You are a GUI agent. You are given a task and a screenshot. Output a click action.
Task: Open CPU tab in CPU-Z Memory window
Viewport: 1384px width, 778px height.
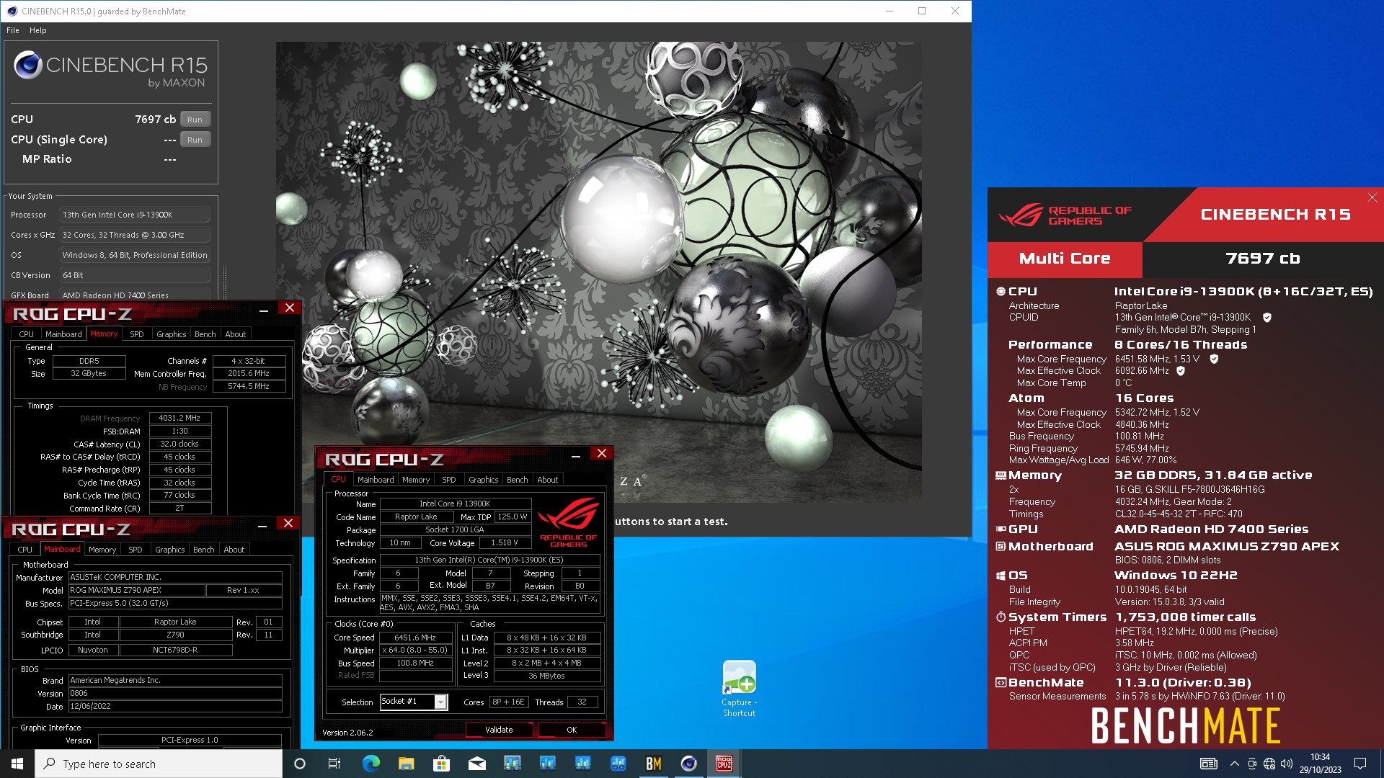[27, 334]
